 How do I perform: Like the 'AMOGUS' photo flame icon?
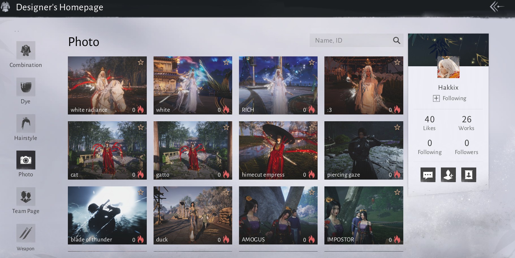pos(311,239)
